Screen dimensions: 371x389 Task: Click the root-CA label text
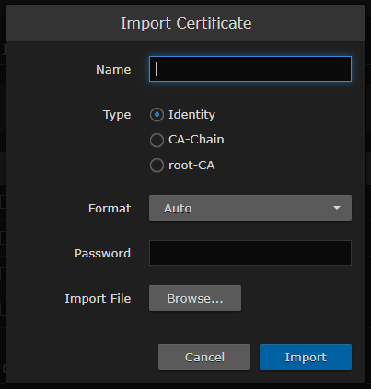click(x=191, y=166)
